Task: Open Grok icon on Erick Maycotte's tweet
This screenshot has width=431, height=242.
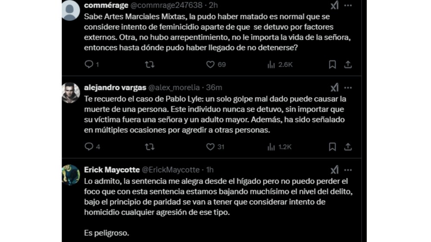Action: click(334, 170)
